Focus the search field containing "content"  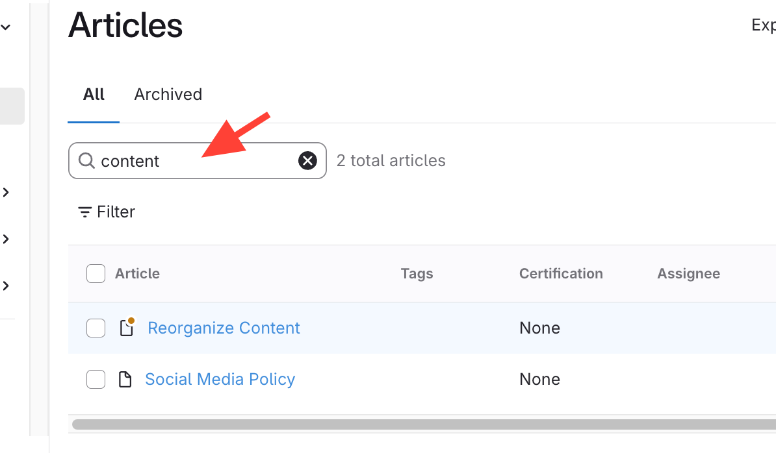(x=195, y=161)
